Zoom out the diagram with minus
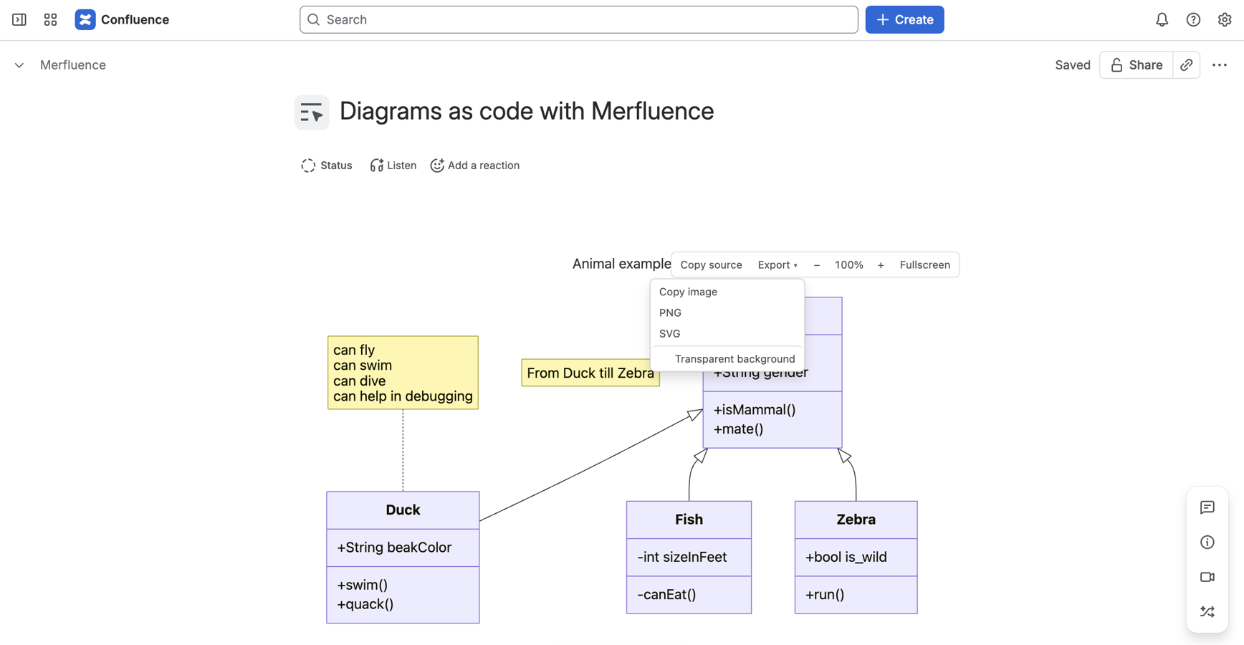 coord(816,264)
